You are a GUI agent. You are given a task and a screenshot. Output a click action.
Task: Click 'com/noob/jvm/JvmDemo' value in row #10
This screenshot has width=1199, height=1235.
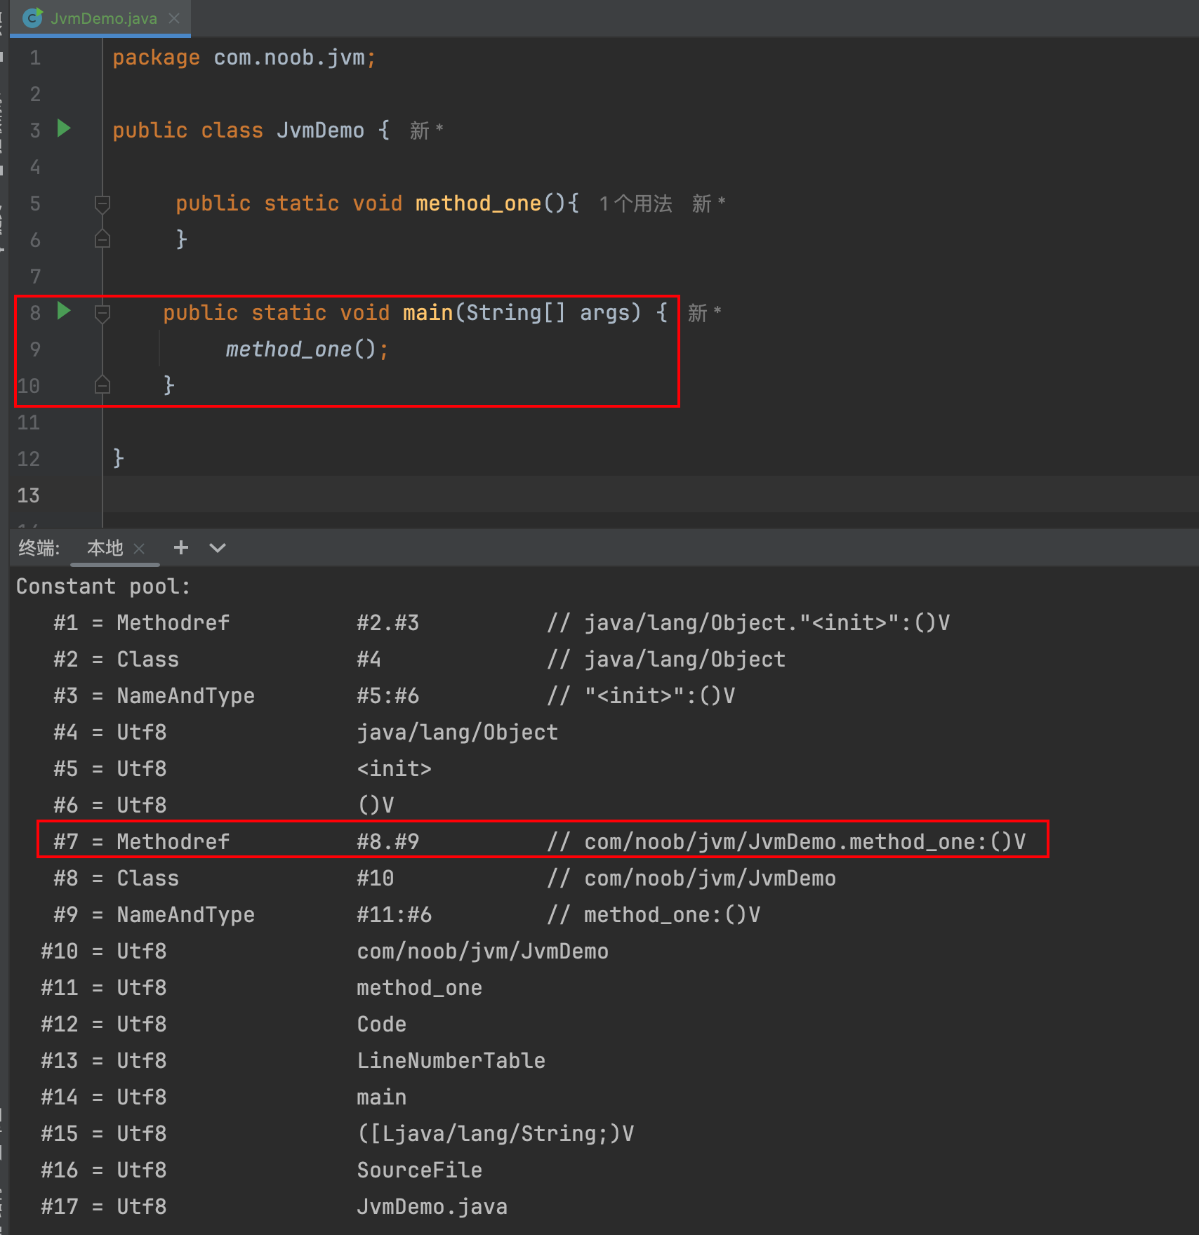482,952
